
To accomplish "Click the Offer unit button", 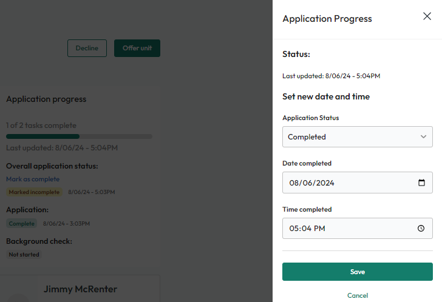I will coord(137,48).
